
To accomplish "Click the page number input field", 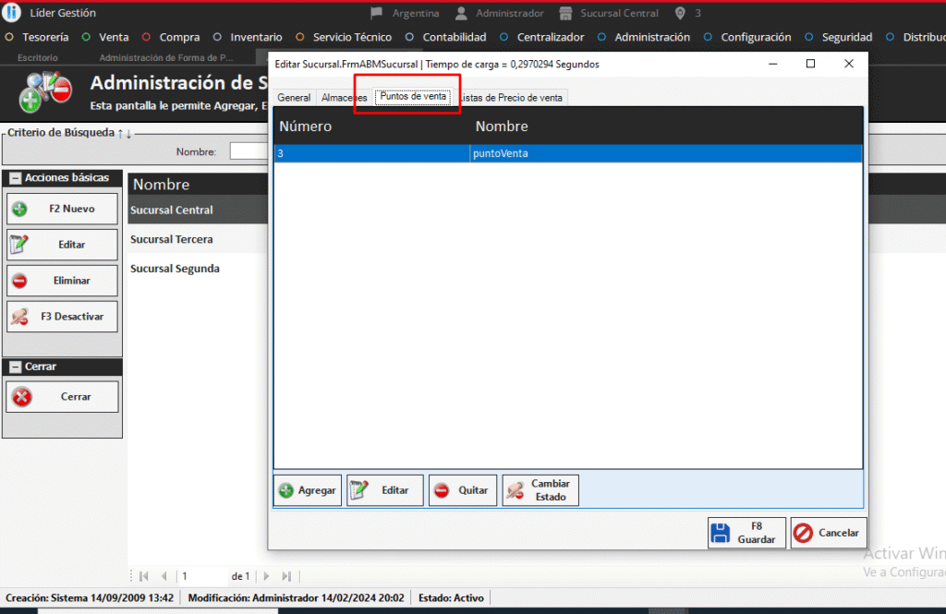I will (x=201, y=576).
